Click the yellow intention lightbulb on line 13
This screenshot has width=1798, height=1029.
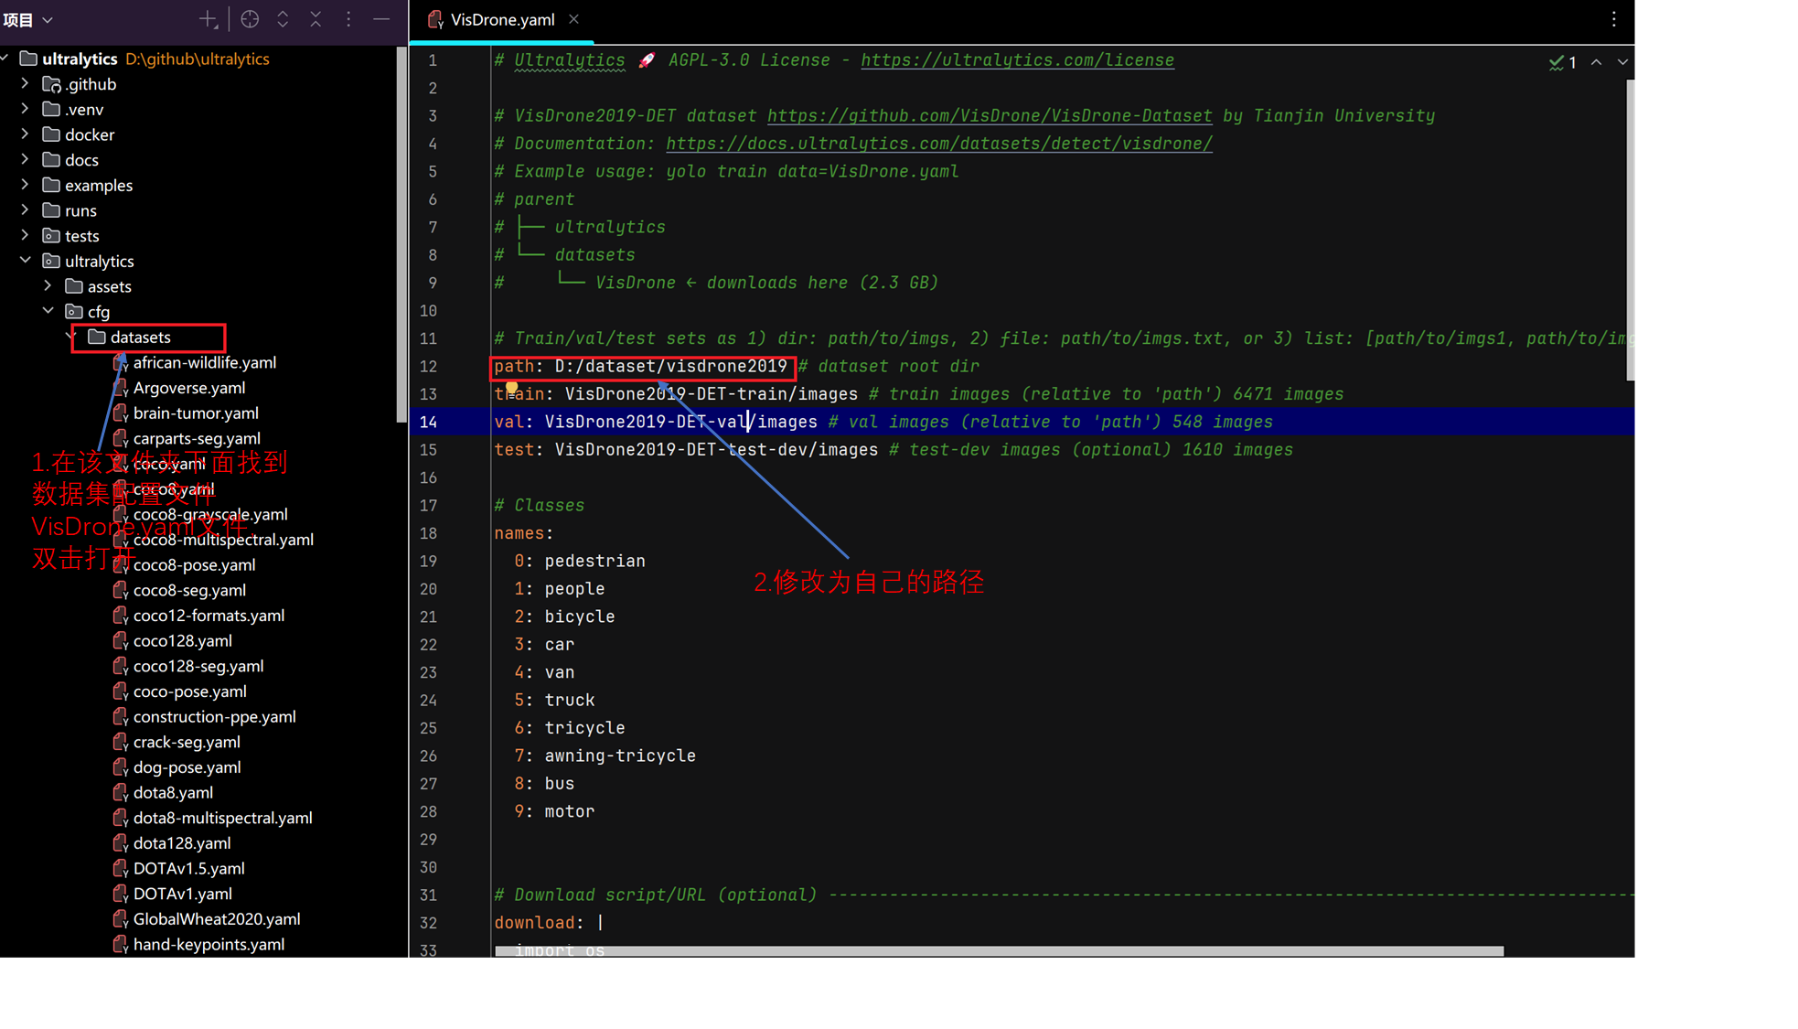point(511,388)
